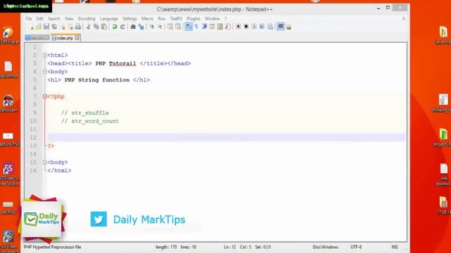
Task: Toggle Show All Characters pilcrow icon
Action: (x=197, y=27)
